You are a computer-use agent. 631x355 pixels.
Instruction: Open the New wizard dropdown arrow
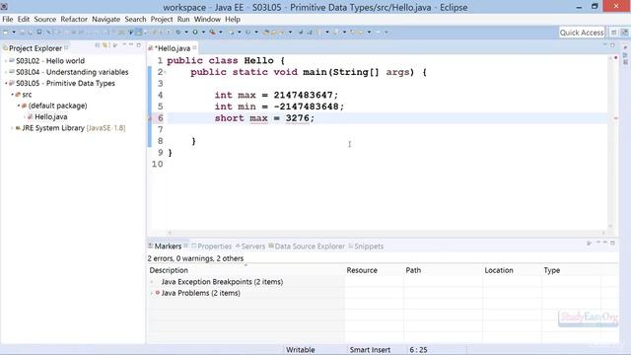[x=14, y=33]
